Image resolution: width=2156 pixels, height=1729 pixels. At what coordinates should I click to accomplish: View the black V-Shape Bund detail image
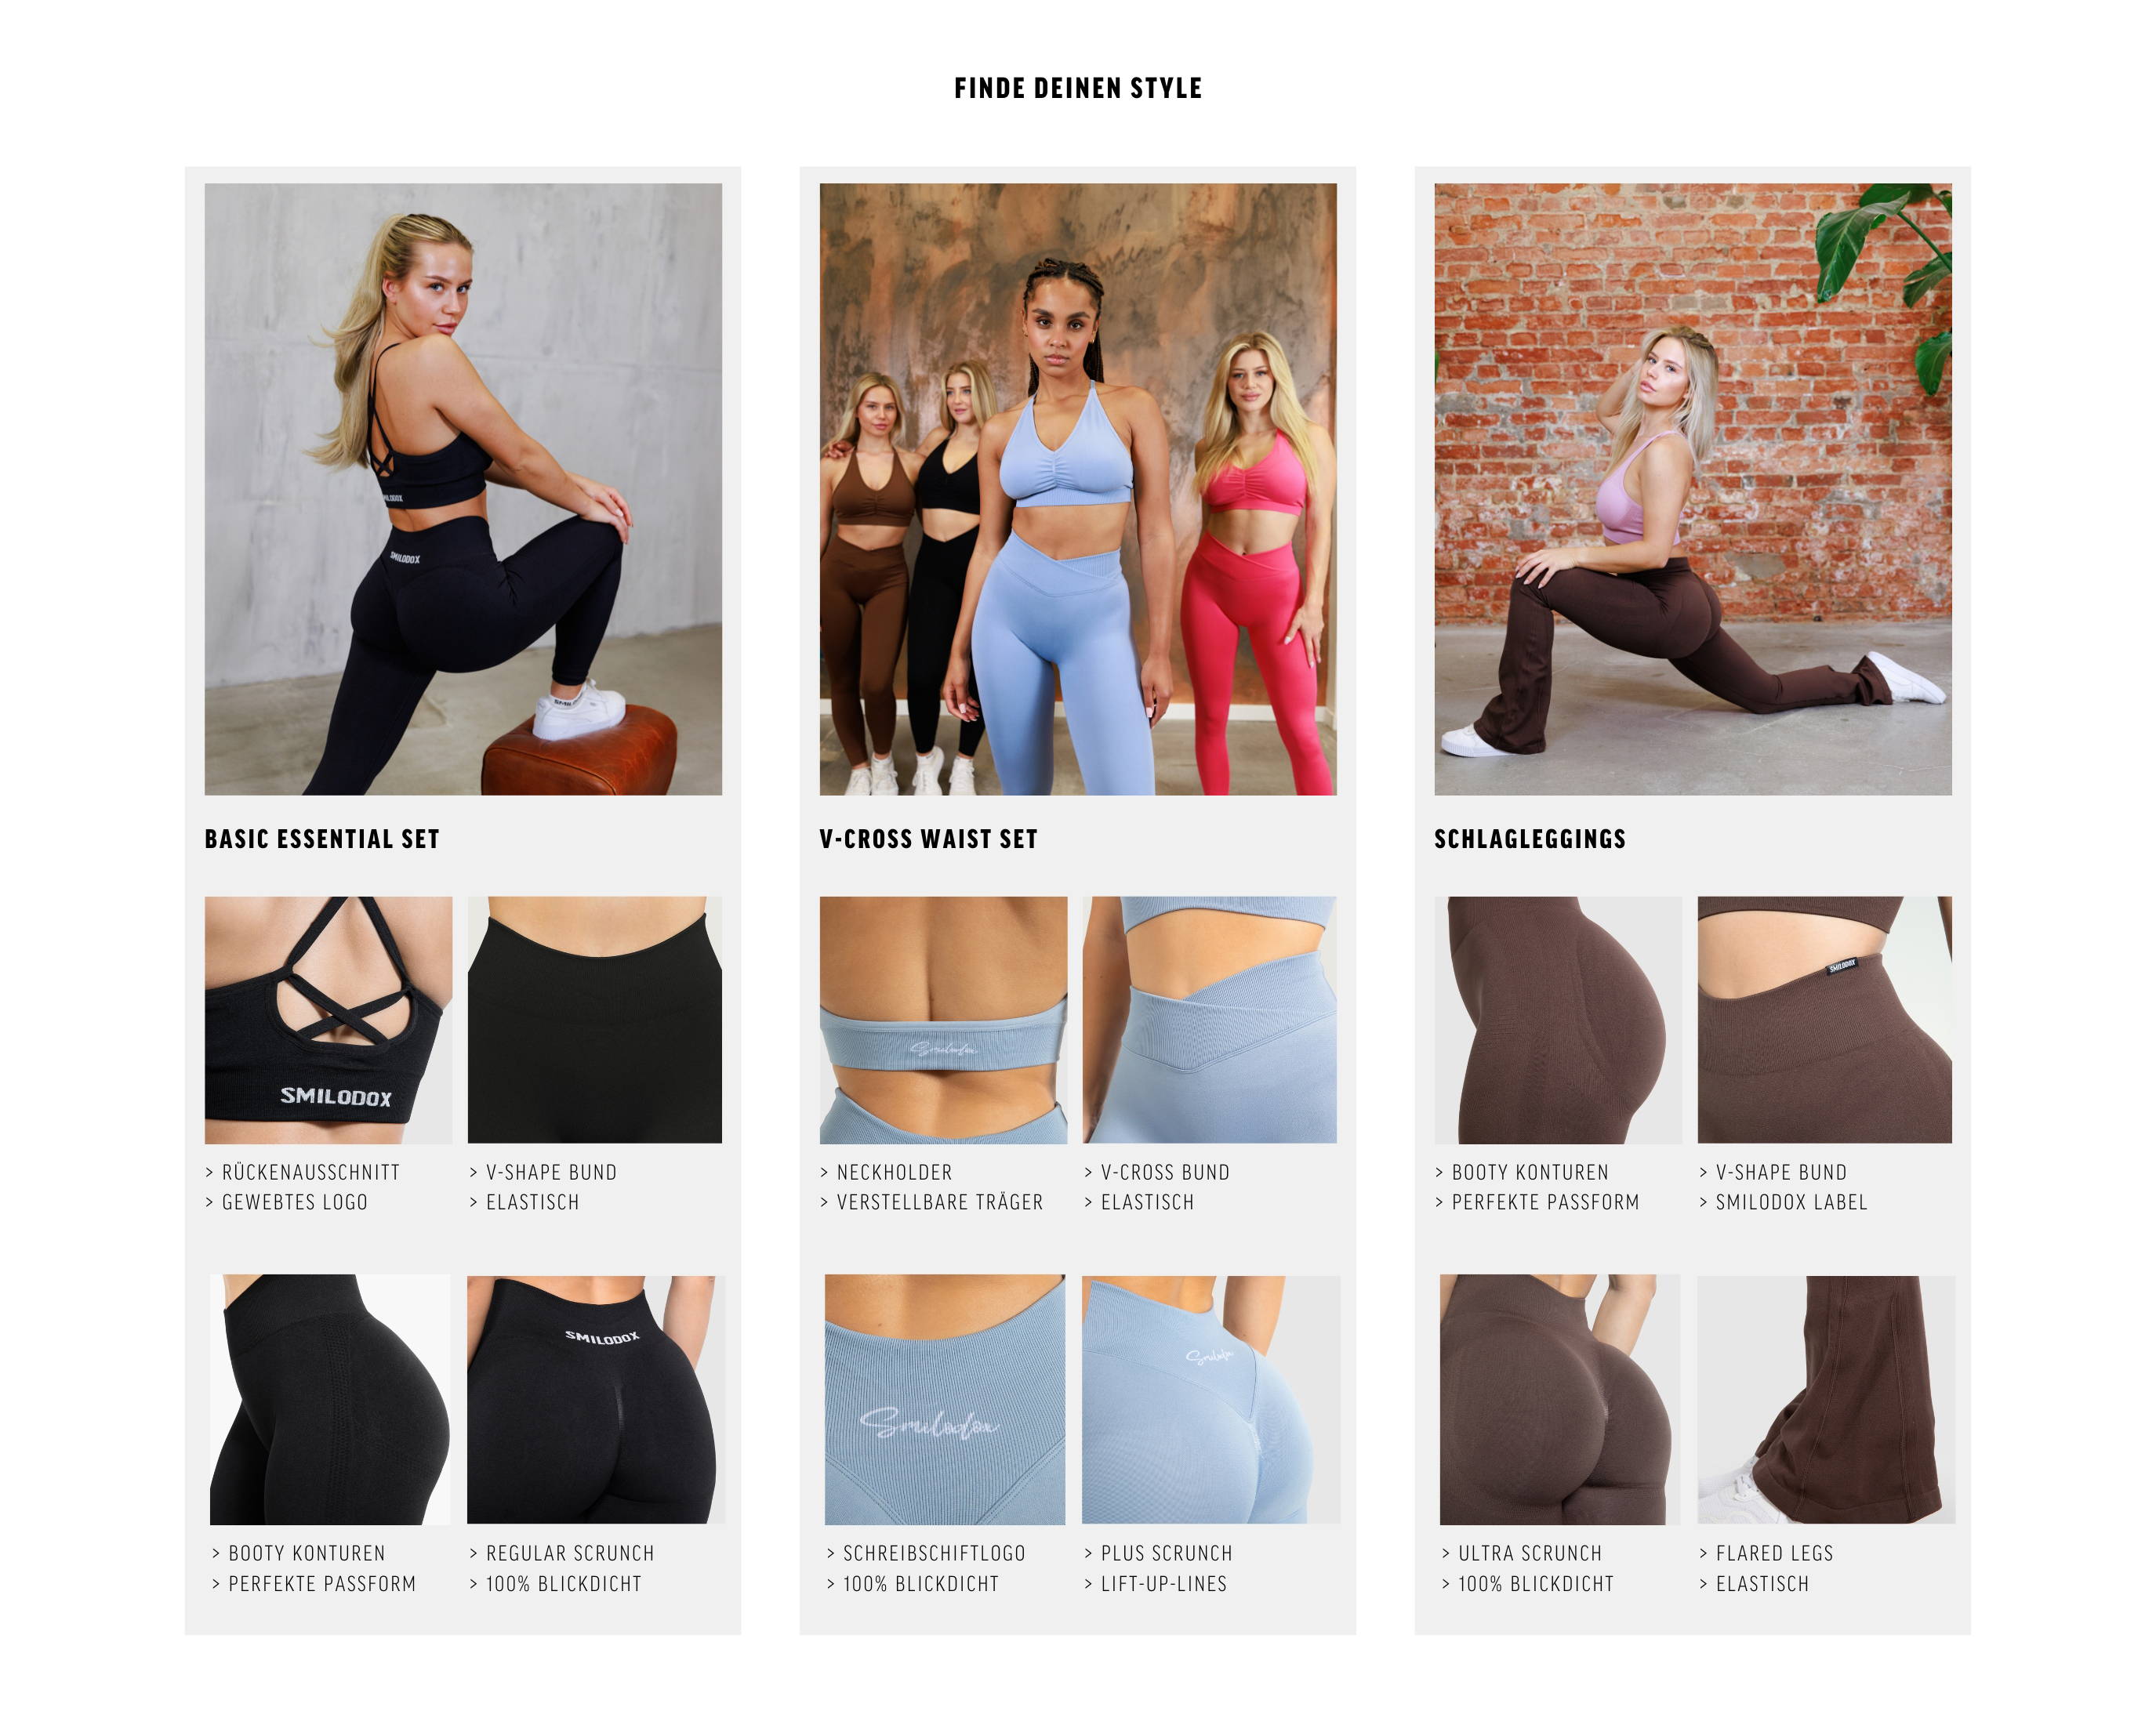click(595, 1020)
